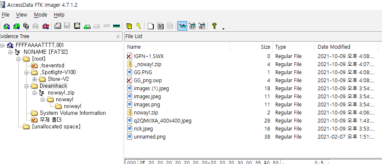
Task: Click the Export Files blank-page icon
Action: coord(151,26)
